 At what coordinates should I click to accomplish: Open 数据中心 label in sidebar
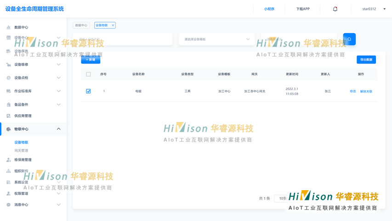(x=21, y=27)
